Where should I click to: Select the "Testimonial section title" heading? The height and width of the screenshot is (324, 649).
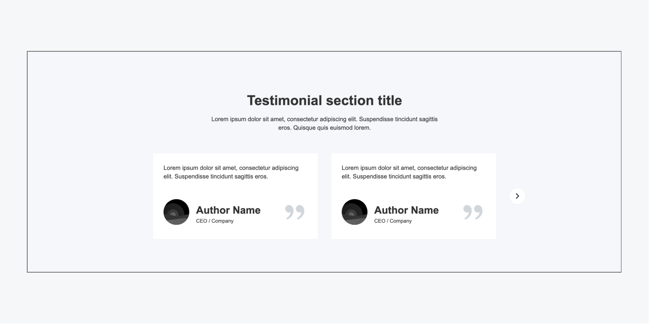[x=324, y=101]
